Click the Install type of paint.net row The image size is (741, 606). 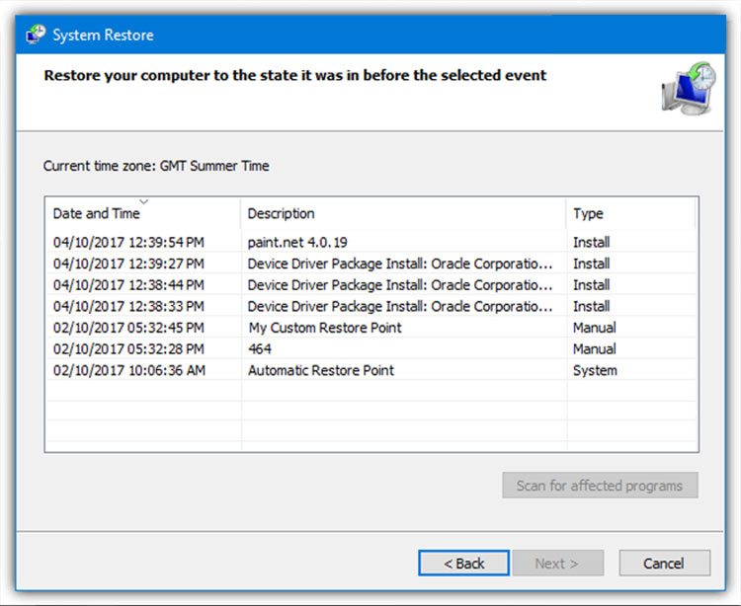click(591, 242)
